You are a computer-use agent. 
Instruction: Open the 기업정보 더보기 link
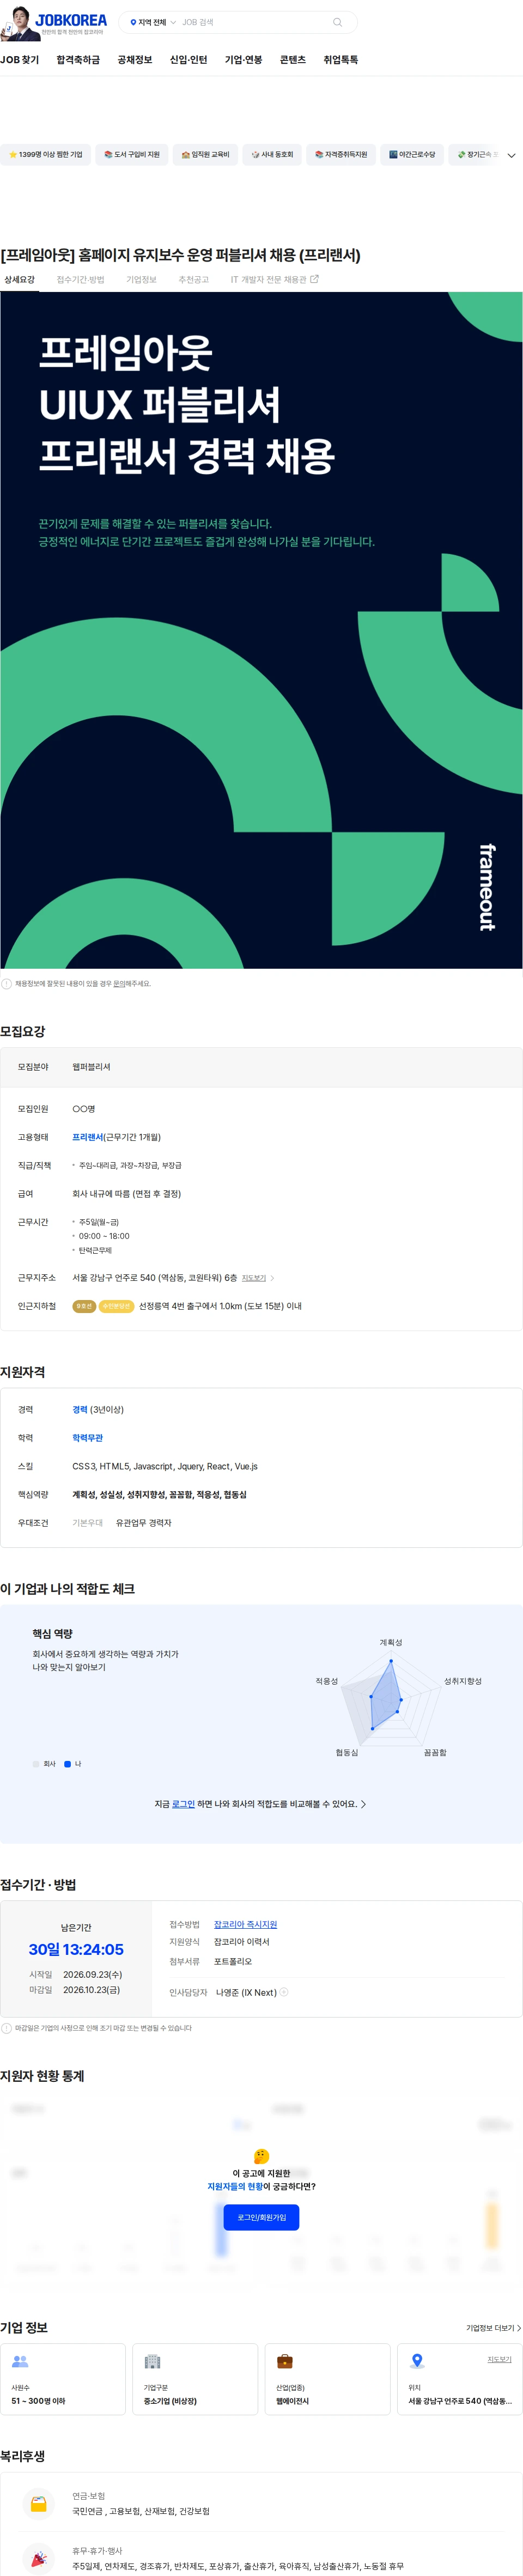click(x=493, y=2328)
